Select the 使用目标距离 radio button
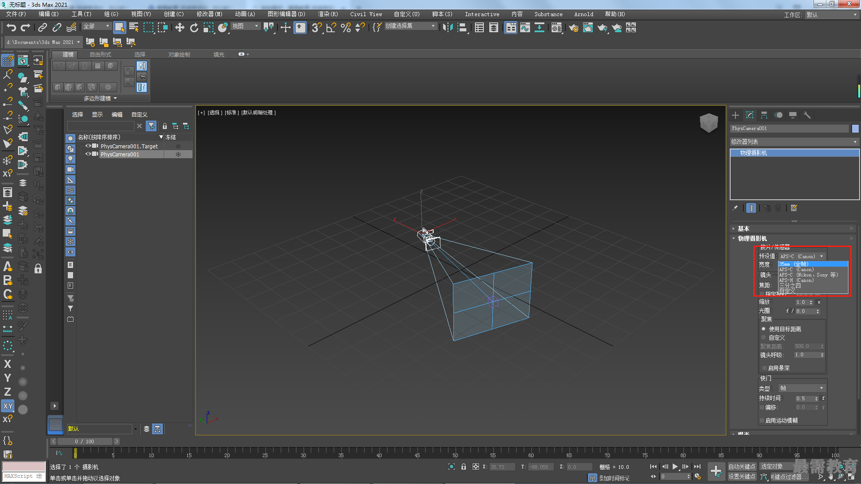The image size is (861, 484). pyautogui.click(x=764, y=329)
